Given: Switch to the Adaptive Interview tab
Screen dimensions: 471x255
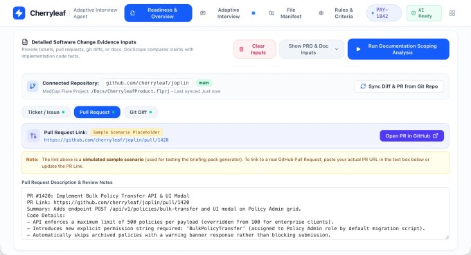Looking at the screenshot, I should pyautogui.click(x=229, y=13).
